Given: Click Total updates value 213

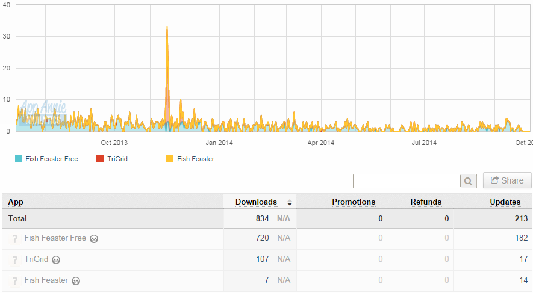Looking at the screenshot, I should [x=521, y=218].
